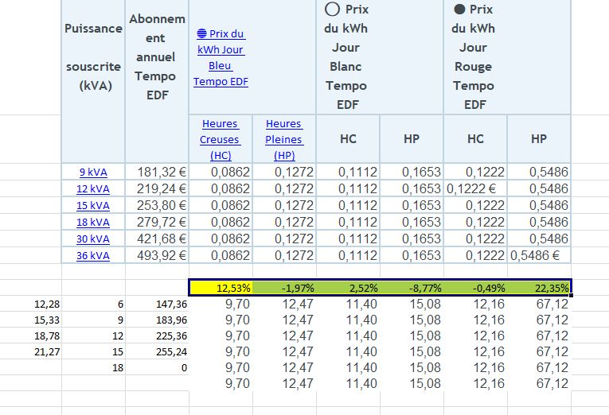Select the 493,92 € subscription cell
This screenshot has width=609, height=415.
[157, 255]
